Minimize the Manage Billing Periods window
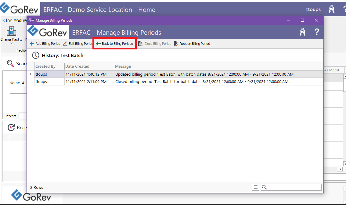 tap(288, 20)
